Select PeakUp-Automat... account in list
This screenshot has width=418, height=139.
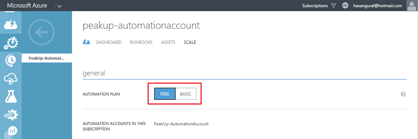(47, 58)
